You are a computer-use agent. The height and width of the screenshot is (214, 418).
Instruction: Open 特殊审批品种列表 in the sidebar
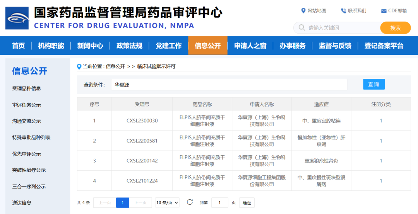pyautogui.click(x=31, y=138)
